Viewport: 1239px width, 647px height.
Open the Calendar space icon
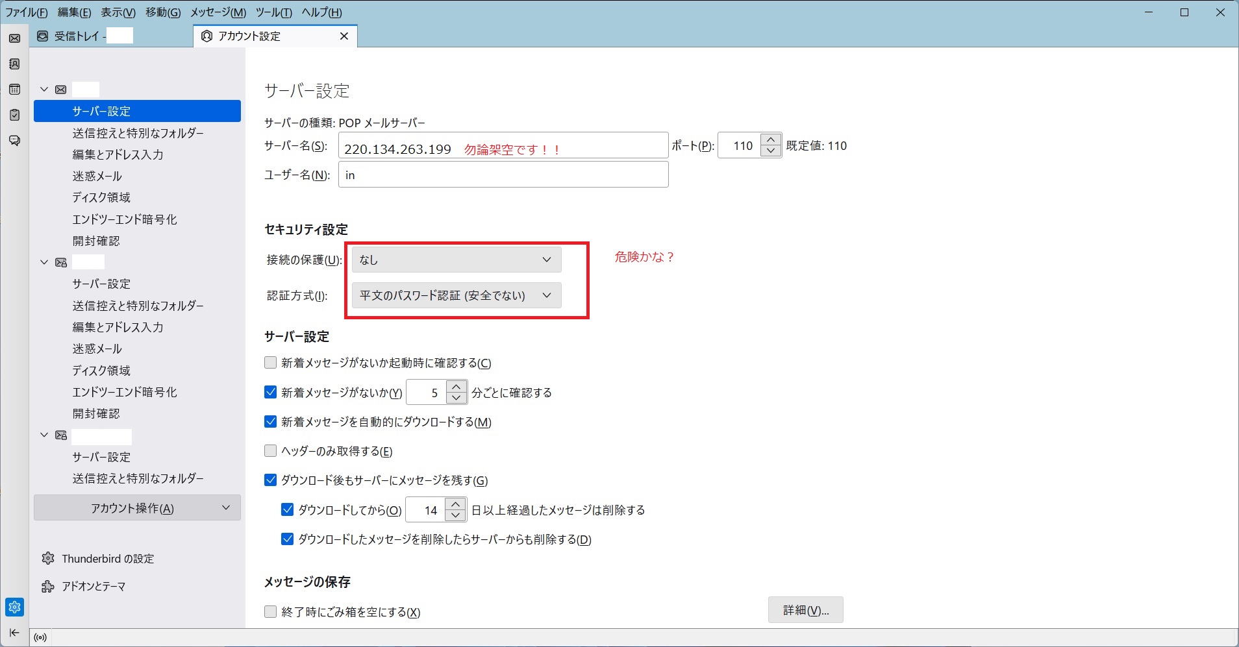tap(14, 90)
